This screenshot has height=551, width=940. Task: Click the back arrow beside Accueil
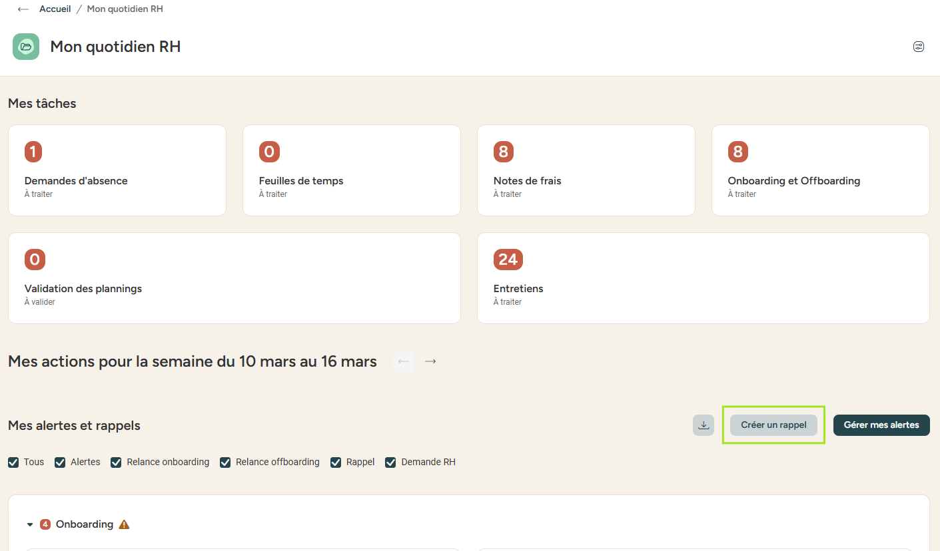coord(23,9)
